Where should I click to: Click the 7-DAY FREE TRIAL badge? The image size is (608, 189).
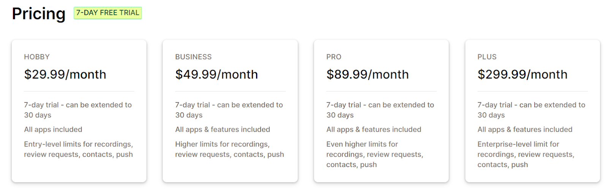tap(108, 13)
